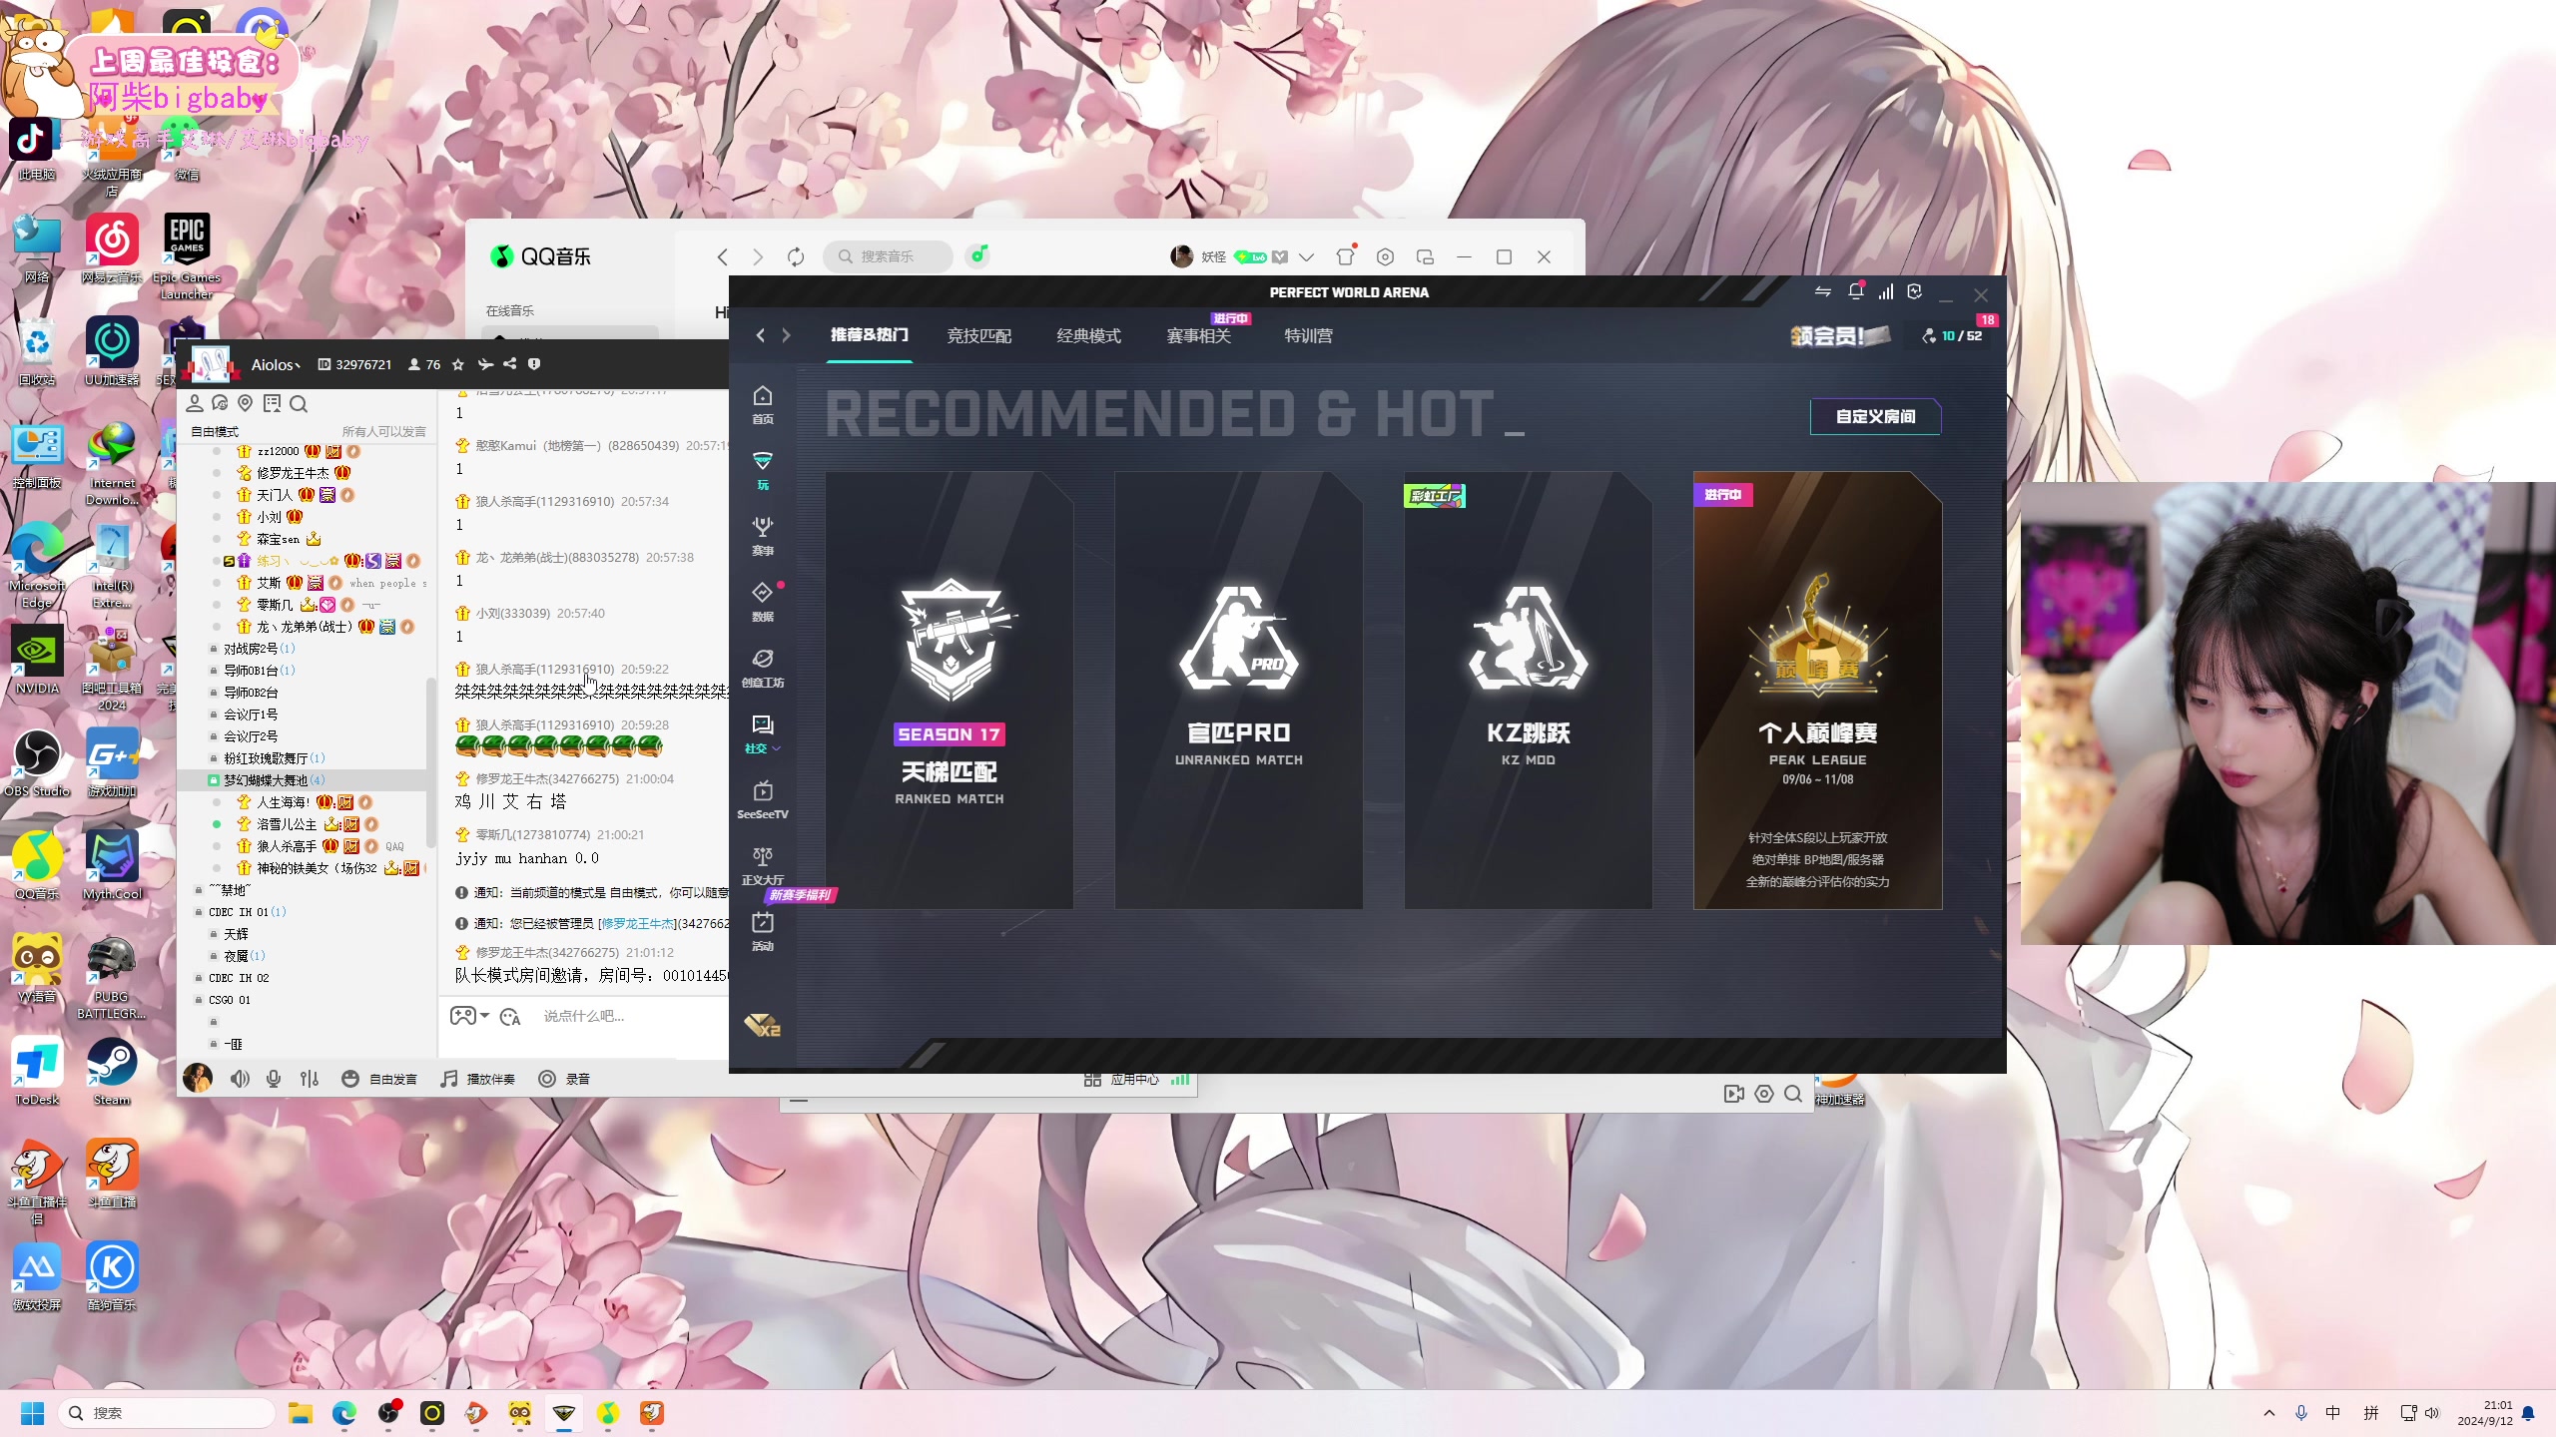The height and width of the screenshot is (1437, 2556).
Task: Toggle the YY speaker mute icon
Action: tap(240, 1079)
